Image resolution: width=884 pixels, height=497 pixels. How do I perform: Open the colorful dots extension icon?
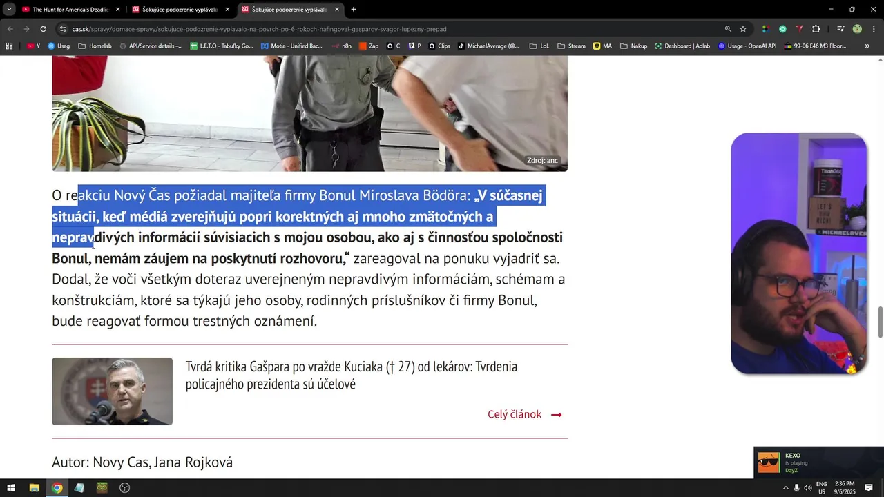pyautogui.click(x=765, y=29)
